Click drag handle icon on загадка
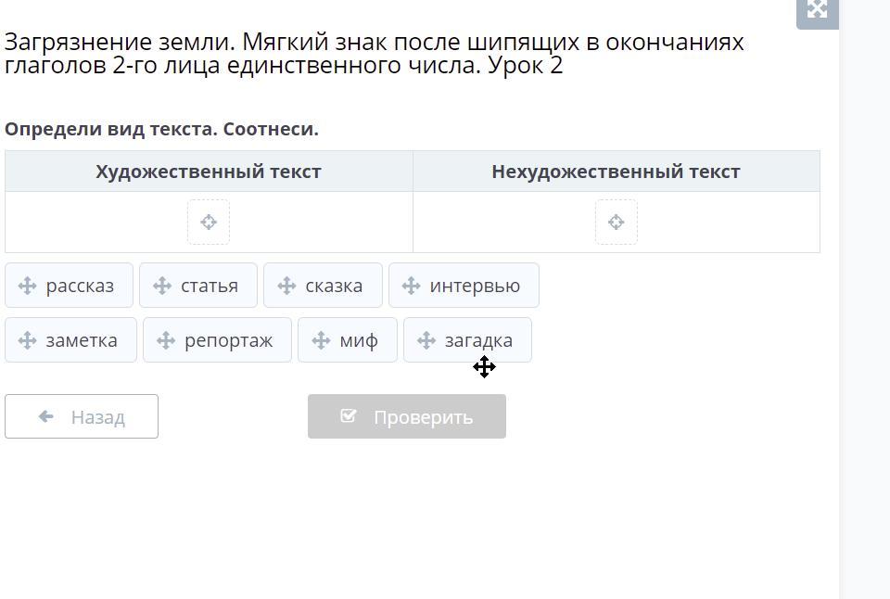This screenshot has width=890, height=599. (426, 340)
